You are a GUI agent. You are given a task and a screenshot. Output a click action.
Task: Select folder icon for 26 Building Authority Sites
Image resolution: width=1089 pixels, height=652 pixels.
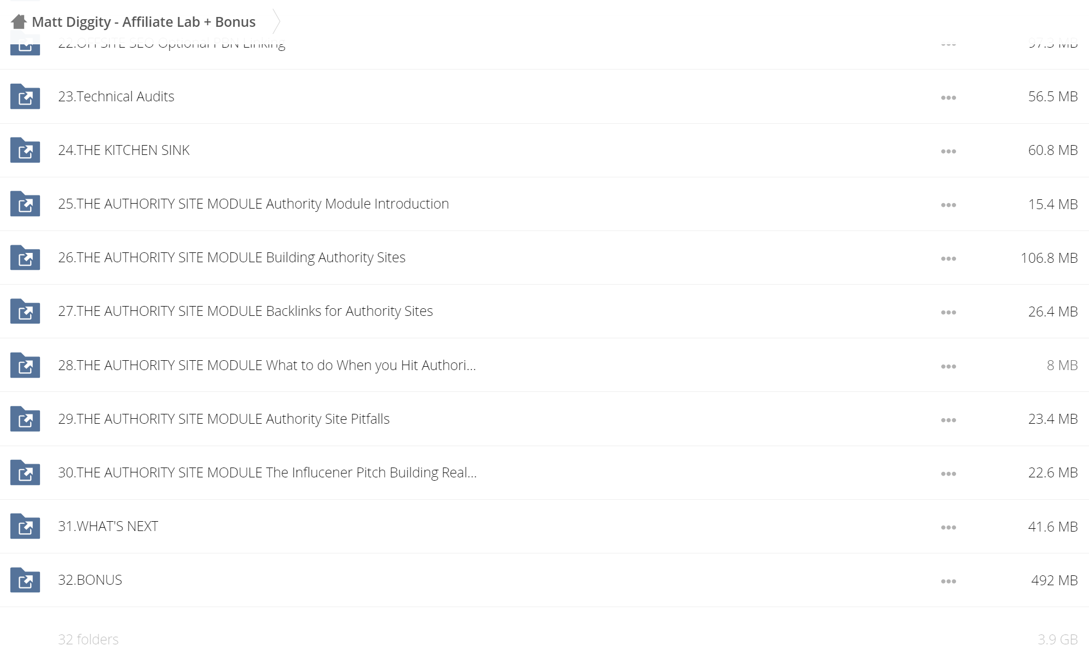pyautogui.click(x=25, y=257)
